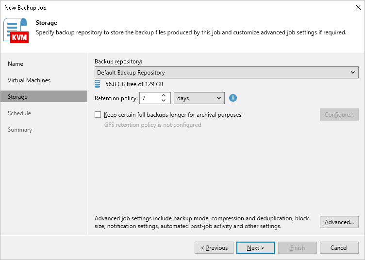Click the blue repository database icon

pyautogui.click(x=97, y=84)
